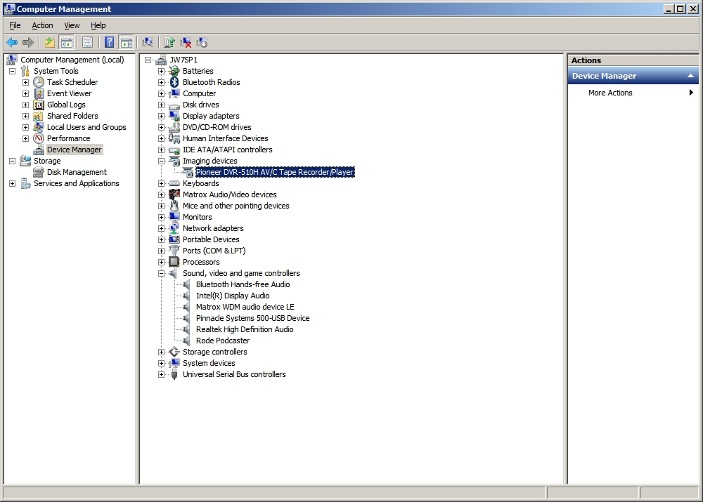Image resolution: width=703 pixels, height=502 pixels.
Task: Open the View menu
Action: click(72, 25)
